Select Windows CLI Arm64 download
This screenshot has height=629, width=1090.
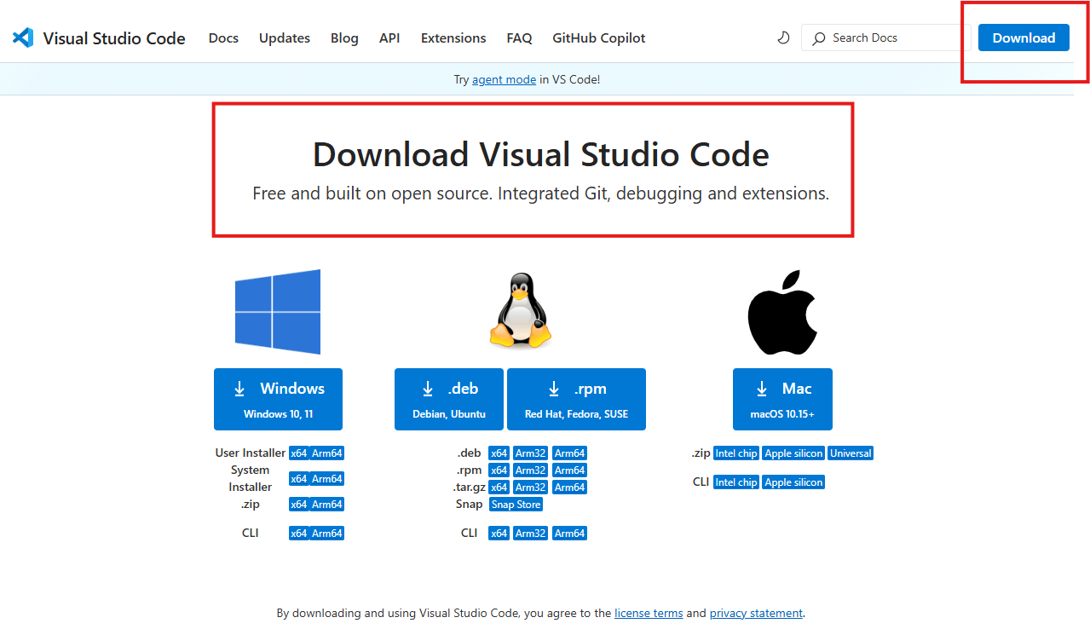tap(327, 534)
